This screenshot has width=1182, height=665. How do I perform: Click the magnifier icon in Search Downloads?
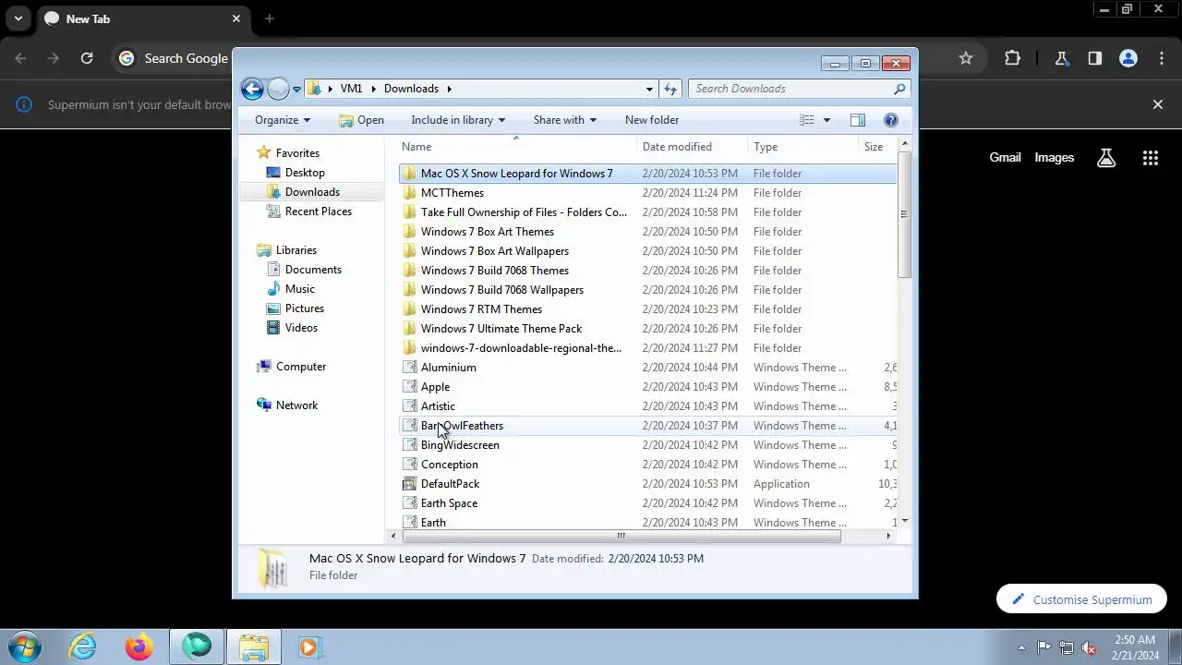tap(899, 89)
